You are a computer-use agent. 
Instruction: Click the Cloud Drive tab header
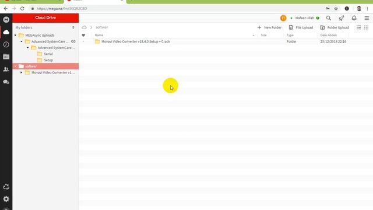click(x=45, y=18)
